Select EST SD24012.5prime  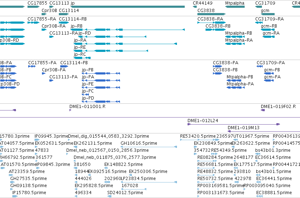point(109,196)
